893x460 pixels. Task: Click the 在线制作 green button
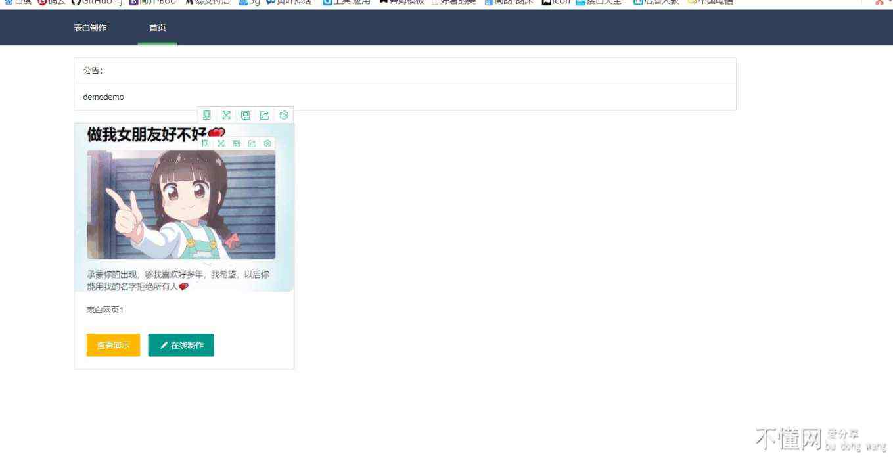click(x=181, y=345)
